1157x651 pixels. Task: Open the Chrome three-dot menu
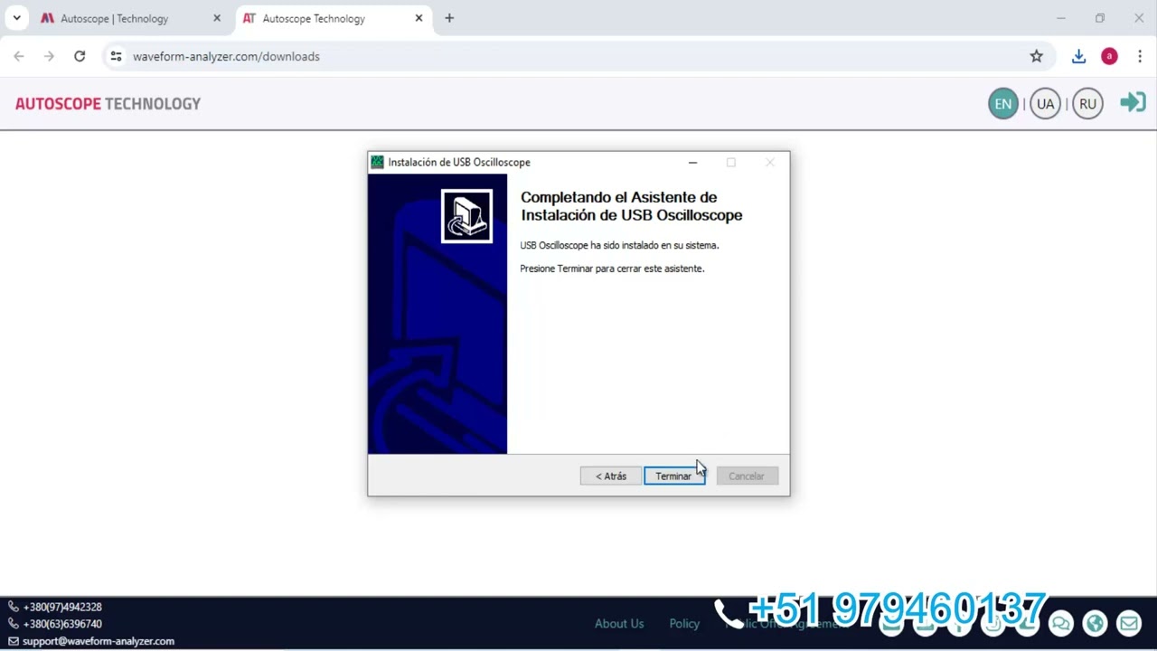coord(1140,56)
